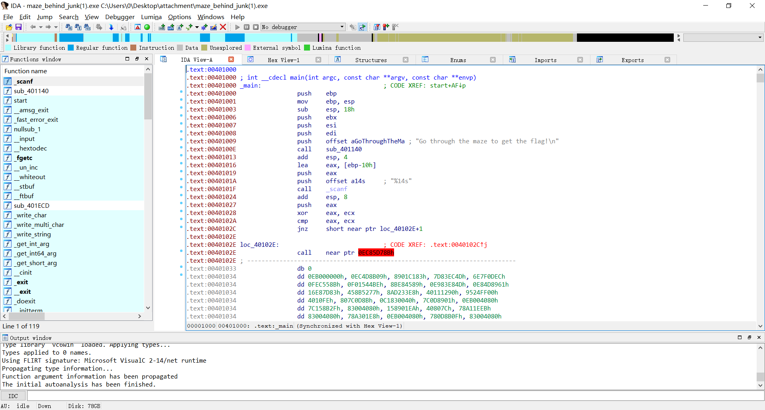Click the Save database icon
This screenshot has width=765, height=410.
[x=18, y=27]
